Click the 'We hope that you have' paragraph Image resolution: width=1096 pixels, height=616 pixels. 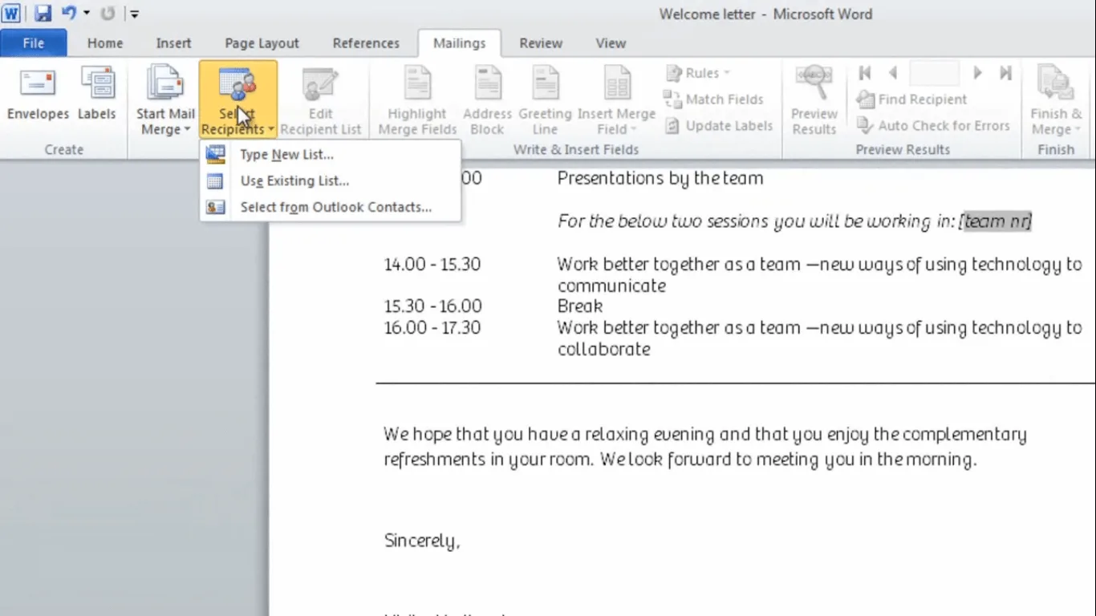[x=704, y=447]
